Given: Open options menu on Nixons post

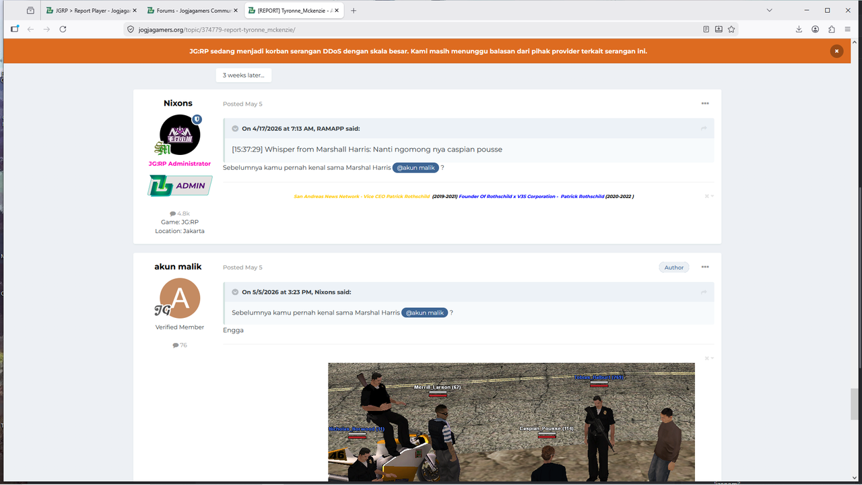Looking at the screenshot, I should (705, 104).
